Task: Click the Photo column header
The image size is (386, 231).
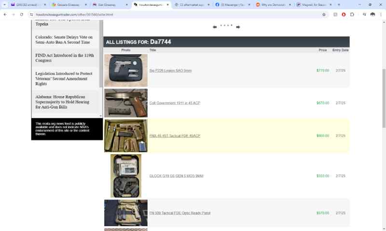Action: tap(126, 50)
